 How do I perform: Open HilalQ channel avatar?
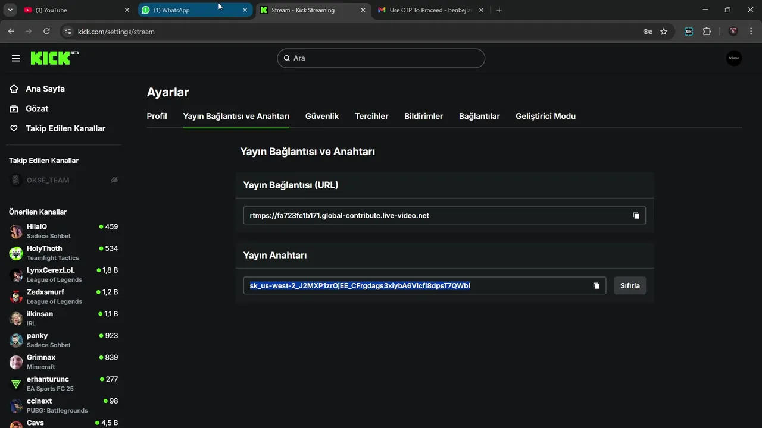(x=16, y=231)
